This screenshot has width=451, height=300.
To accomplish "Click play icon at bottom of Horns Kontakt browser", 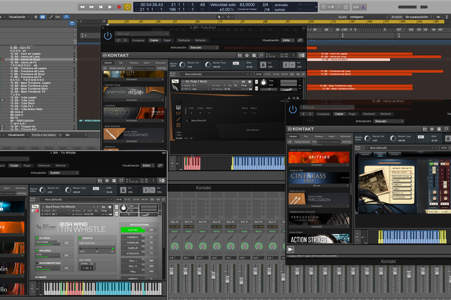I will coord(291,249).
